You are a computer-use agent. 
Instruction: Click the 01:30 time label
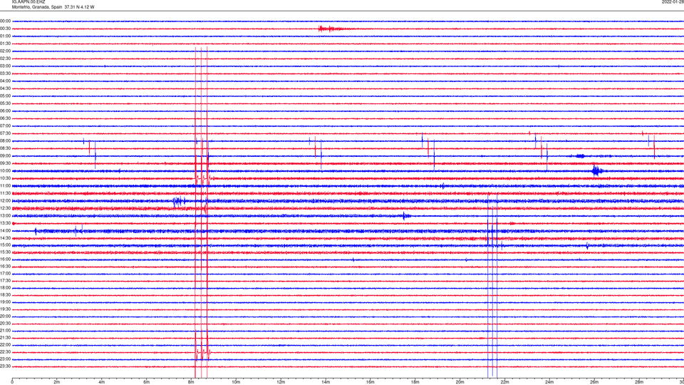5,43
